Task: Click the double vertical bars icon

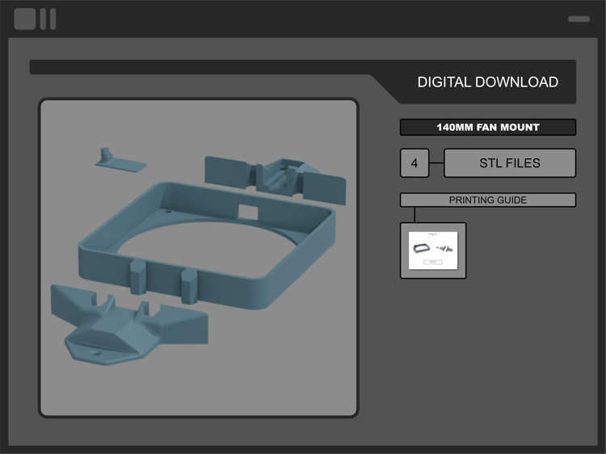Action: [x=48, y=19]
